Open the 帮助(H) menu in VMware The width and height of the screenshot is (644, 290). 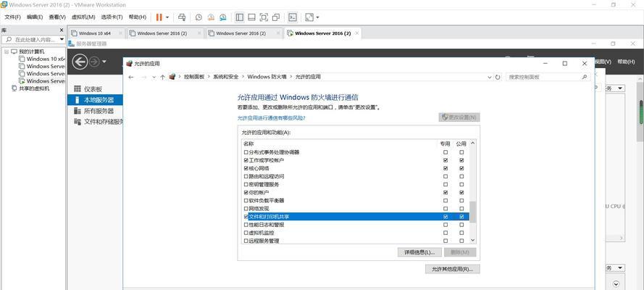click(137, 17)
